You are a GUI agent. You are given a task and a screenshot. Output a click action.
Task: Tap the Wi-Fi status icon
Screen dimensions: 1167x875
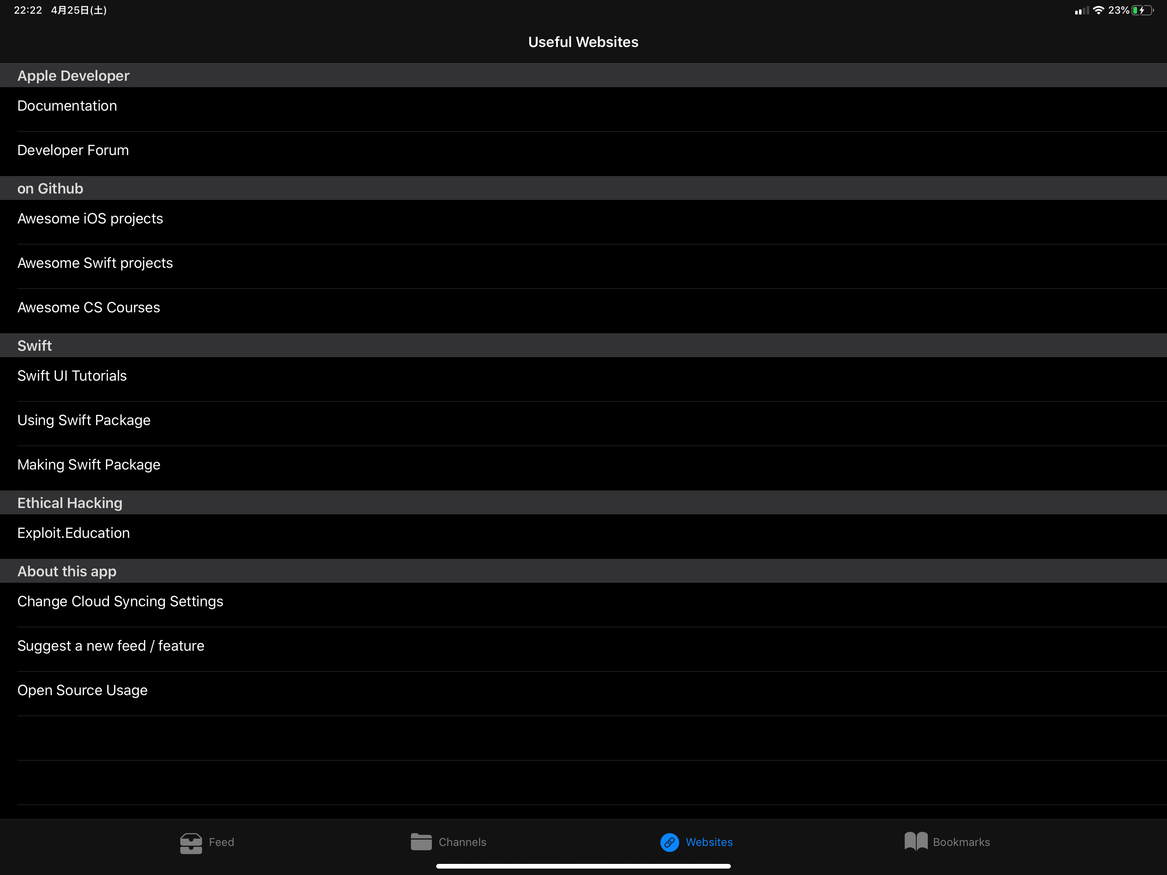(1098, 10)
